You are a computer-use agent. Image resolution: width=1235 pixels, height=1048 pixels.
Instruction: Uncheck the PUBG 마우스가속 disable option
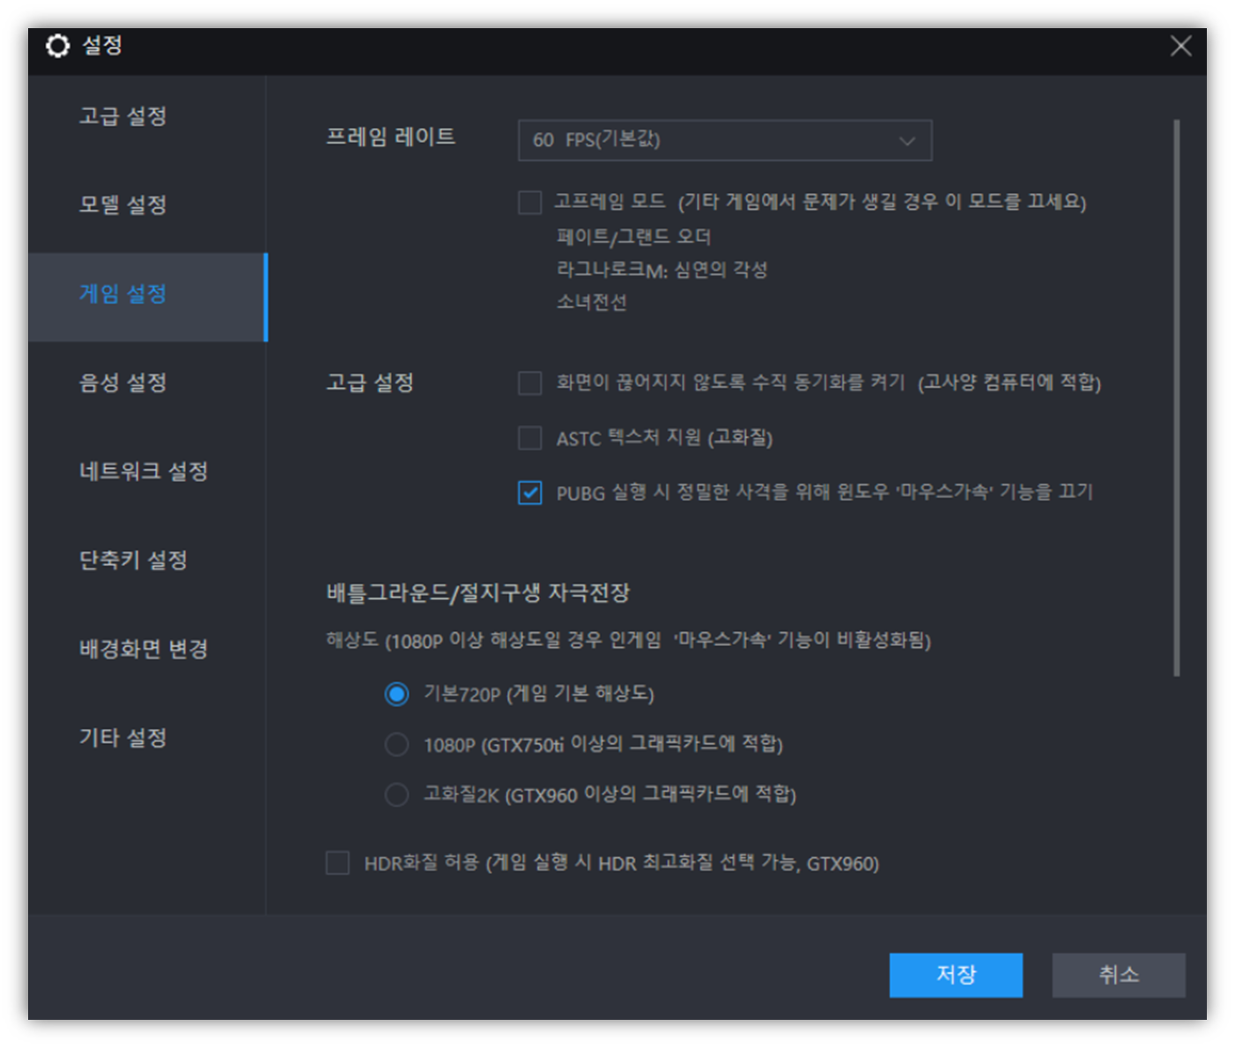coord(529,493)
